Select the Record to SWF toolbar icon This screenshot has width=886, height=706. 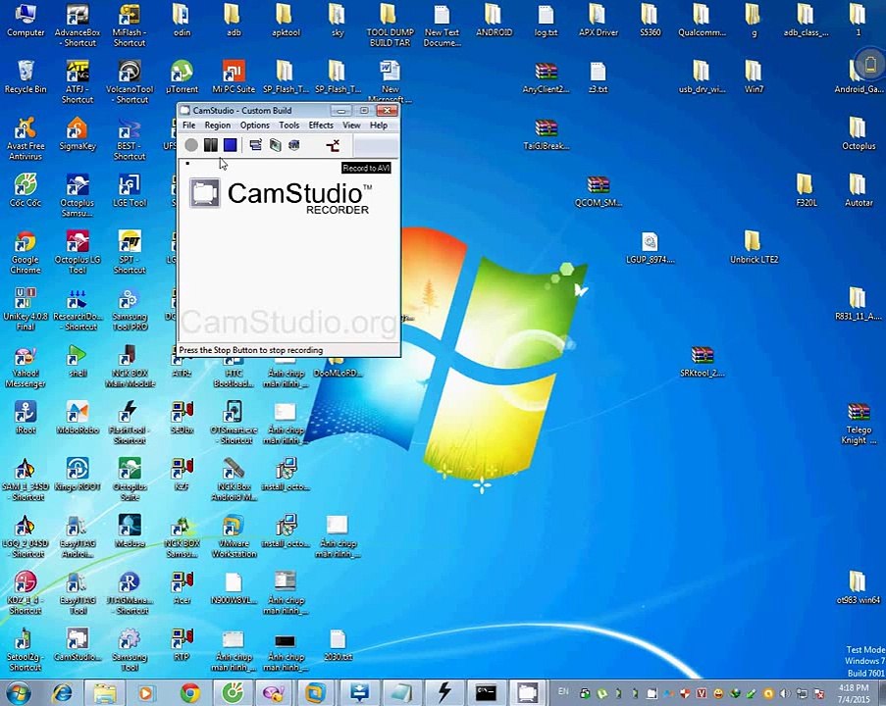293,146
